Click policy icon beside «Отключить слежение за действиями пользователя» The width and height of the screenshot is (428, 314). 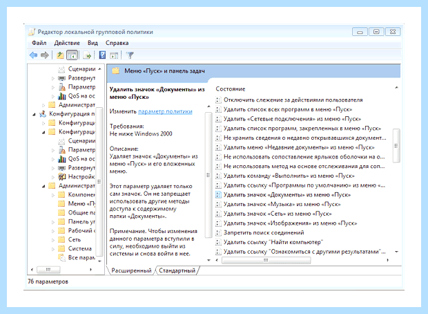pyautogui.click(x=218, y=100)
